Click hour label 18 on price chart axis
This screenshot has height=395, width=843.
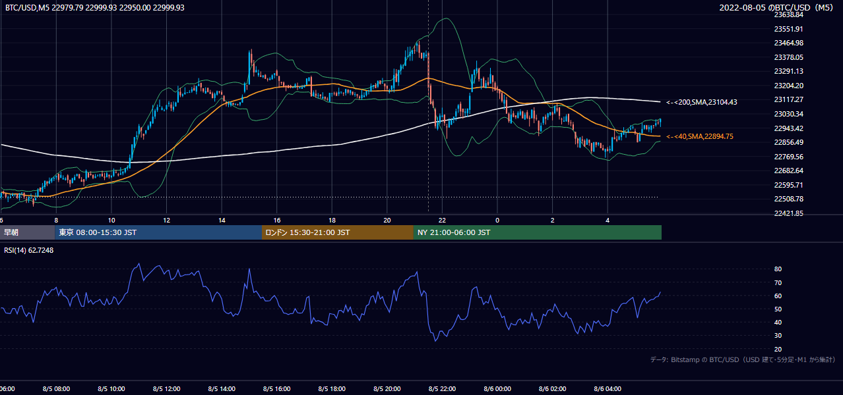coord(332,220)
